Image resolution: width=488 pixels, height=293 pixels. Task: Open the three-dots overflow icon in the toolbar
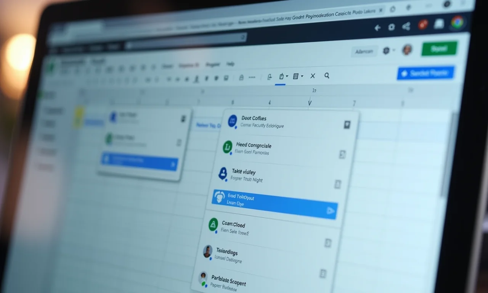[x=252, y=77]
